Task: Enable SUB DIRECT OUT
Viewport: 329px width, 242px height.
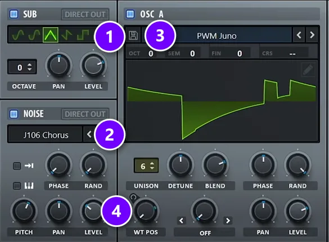Action: click(85, 15)
